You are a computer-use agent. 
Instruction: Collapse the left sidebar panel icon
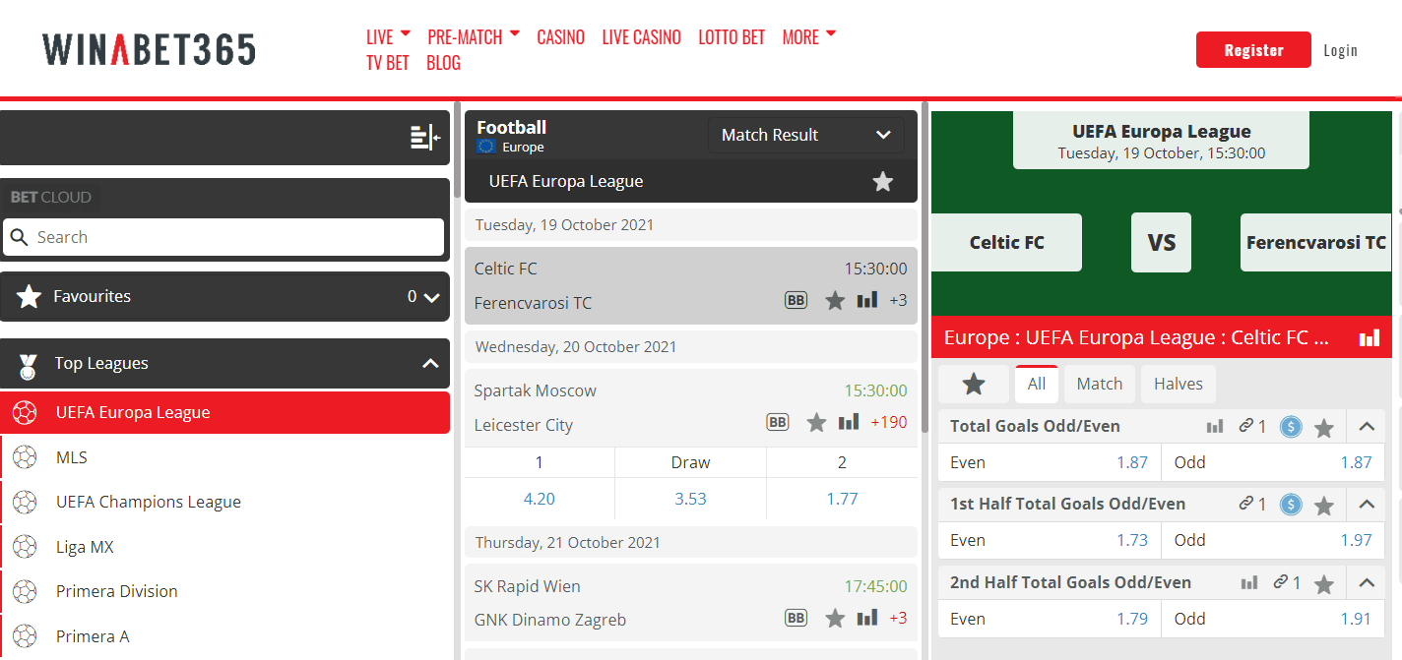pyautogui.click(x=424, y=138)
